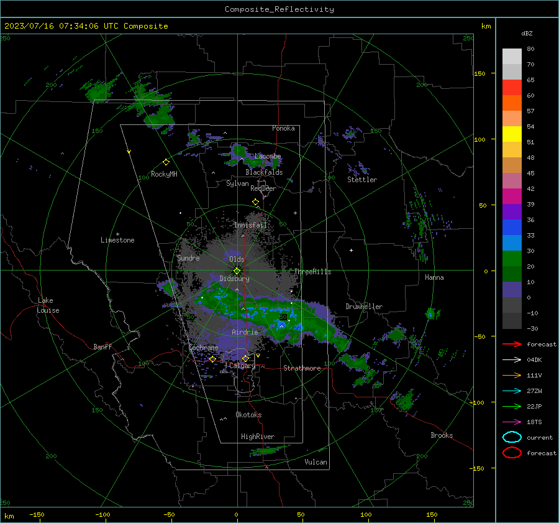
Task: Click the dBZ scale heading
Action: tap(527, 33)
